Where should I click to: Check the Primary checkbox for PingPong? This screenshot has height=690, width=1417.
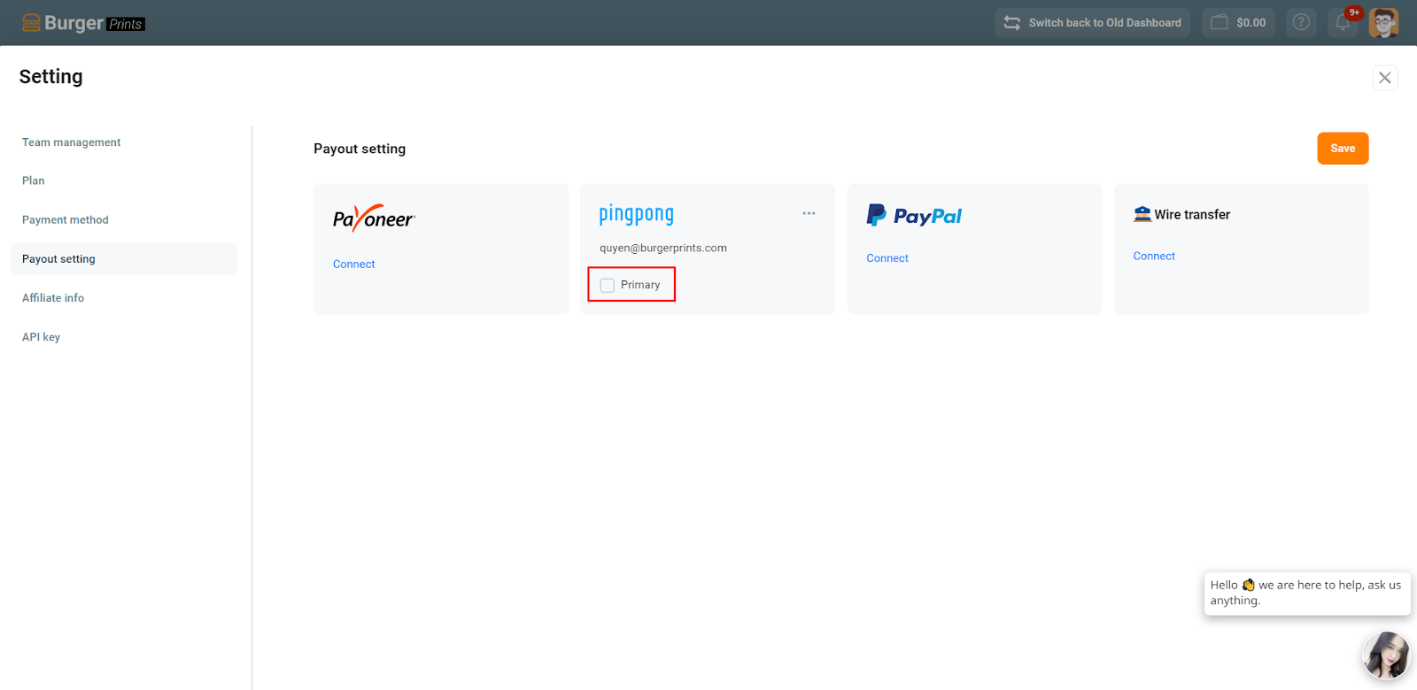pyautogui.click(x=608, y=286)
